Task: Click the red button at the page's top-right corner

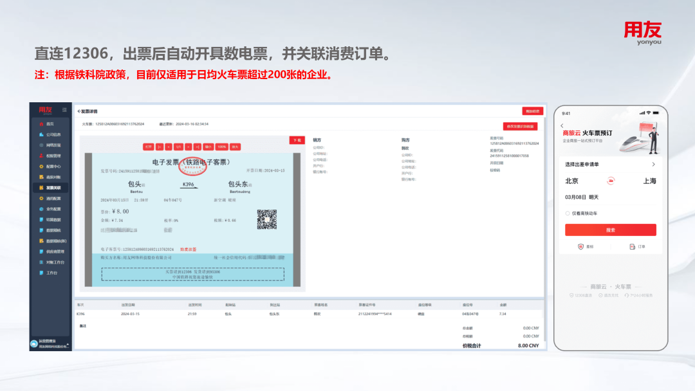Action: 532,111
